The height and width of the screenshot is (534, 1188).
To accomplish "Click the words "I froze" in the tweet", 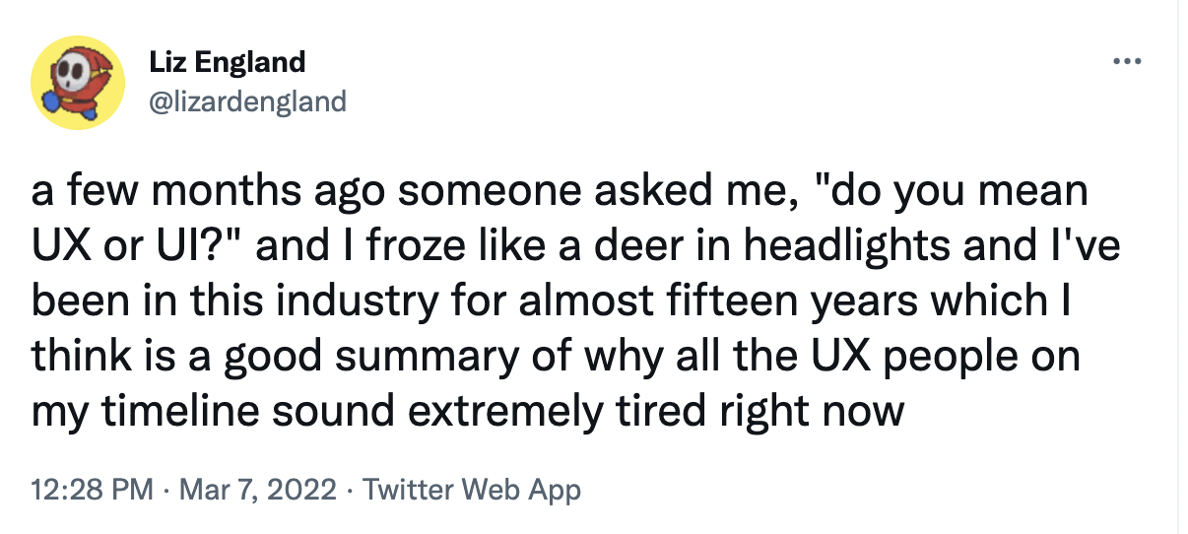I will (383, 246).
